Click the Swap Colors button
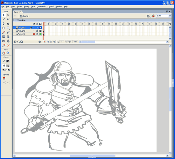 9,70
